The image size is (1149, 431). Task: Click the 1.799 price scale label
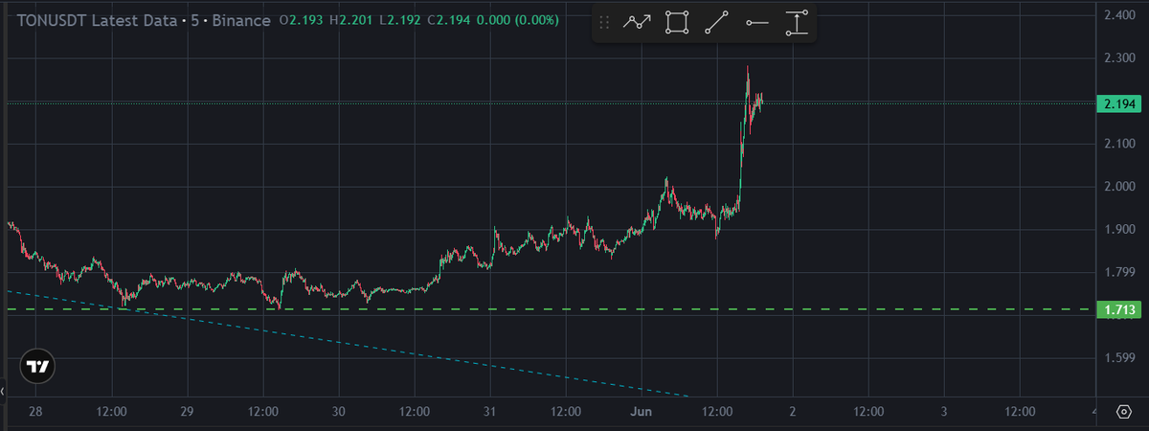1118,273
